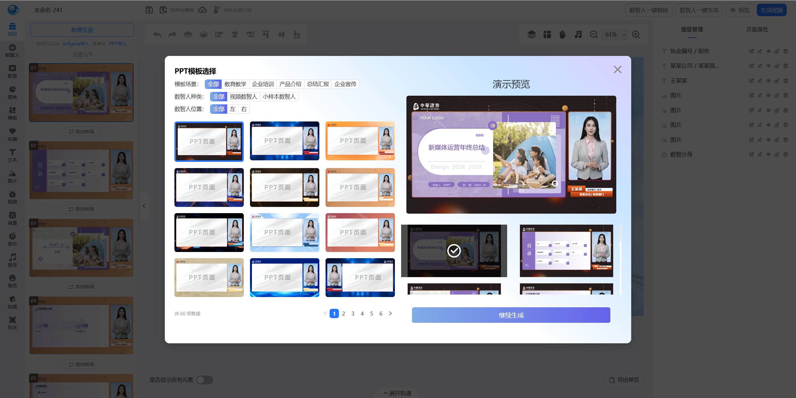Click the save icon next to the title

point(149,10)
